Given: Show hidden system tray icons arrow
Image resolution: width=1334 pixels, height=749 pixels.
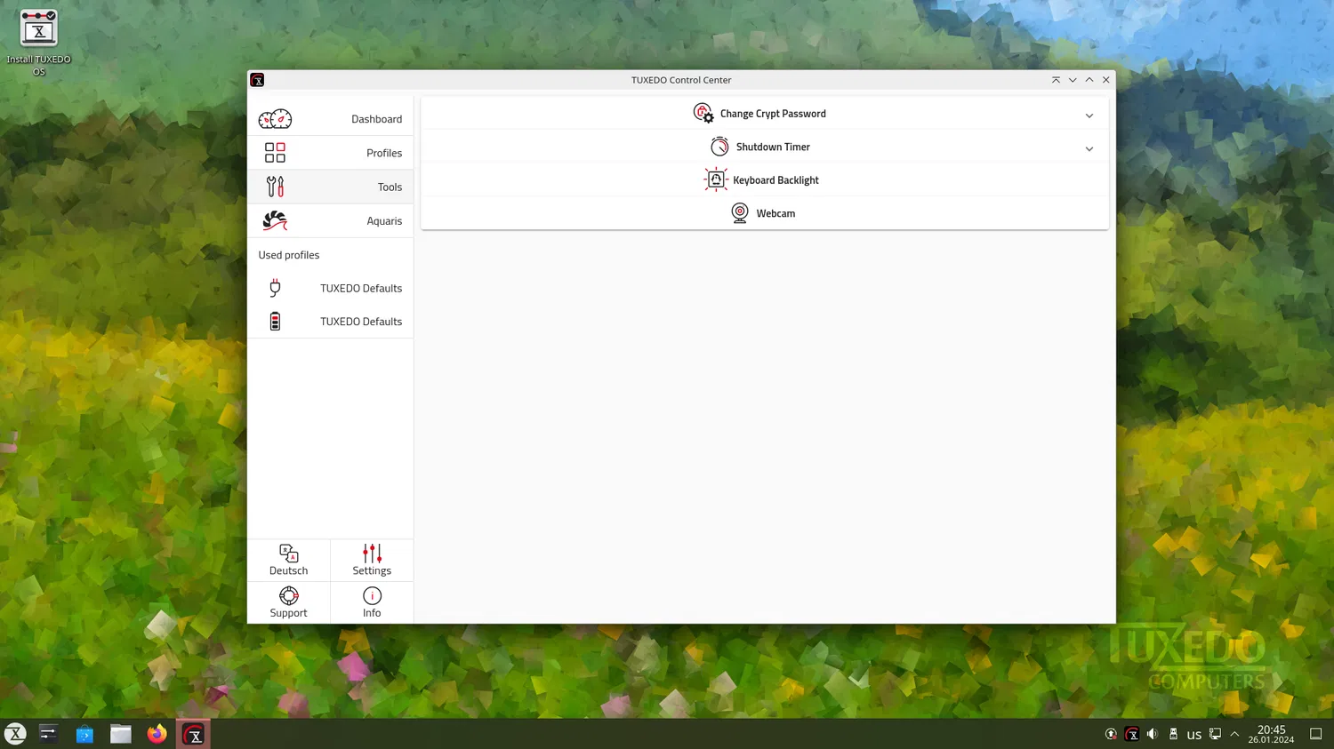Looking at the screenshot, I should [x=1234, y=734].
